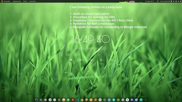This screenshot has height=102, width=182.
Task: Launch the dark purple circle dock icon
Action: [132, 100]
